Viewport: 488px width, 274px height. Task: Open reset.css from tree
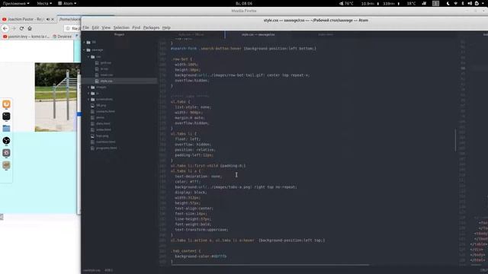(107, 75)
